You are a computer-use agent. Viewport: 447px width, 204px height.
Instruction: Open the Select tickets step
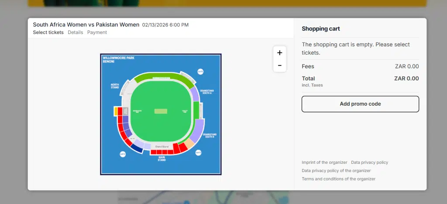(48, 32)
